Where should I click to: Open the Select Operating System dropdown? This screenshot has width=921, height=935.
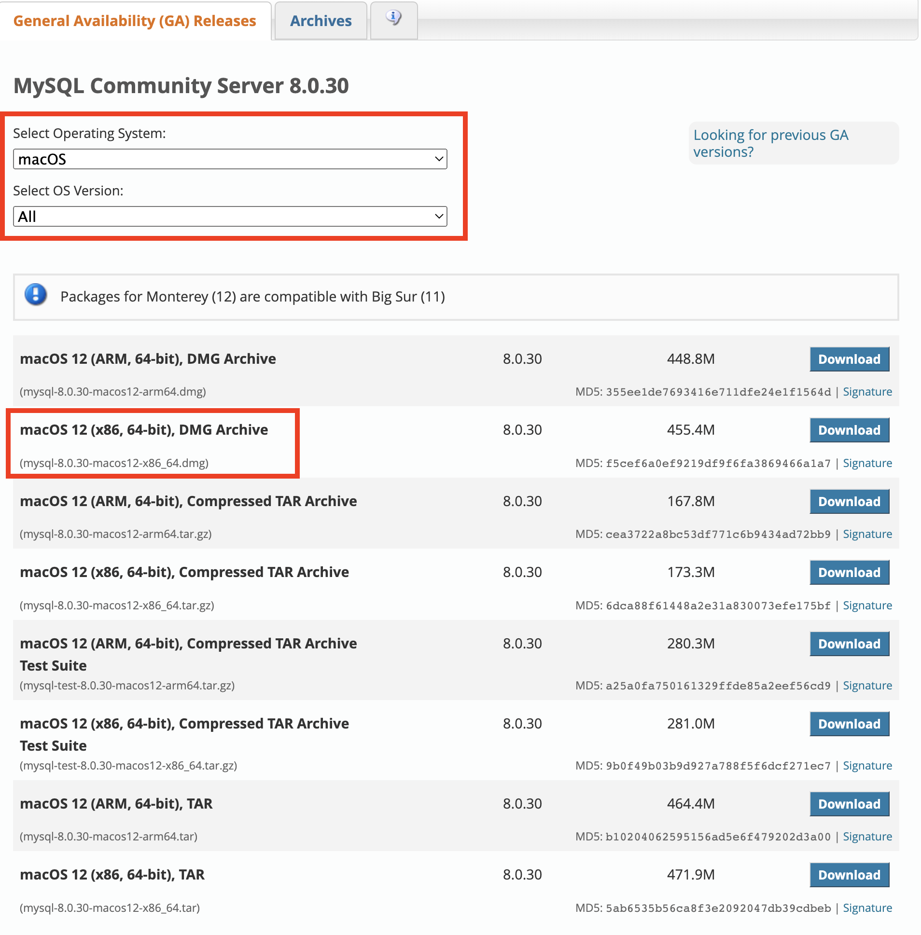pos(230,159)
